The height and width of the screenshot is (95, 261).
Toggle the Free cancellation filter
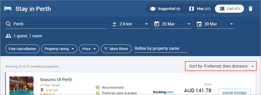pos(22,49)
